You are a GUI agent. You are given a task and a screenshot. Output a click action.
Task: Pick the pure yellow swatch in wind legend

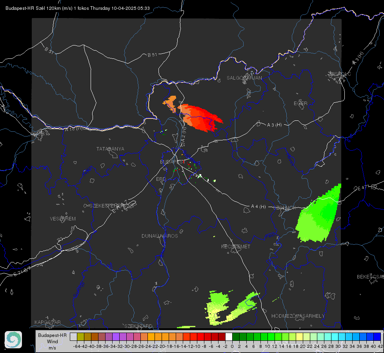tap(299, 337)
